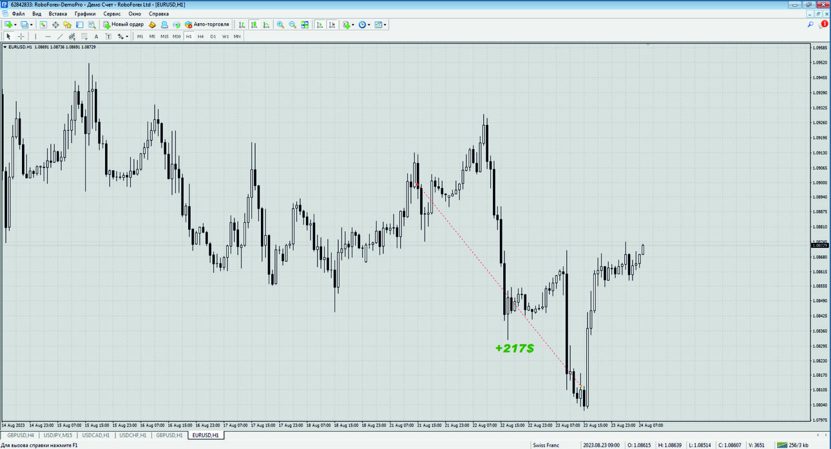Switch to the USDCHF,H1 chart tab

[x=133, y=435]
